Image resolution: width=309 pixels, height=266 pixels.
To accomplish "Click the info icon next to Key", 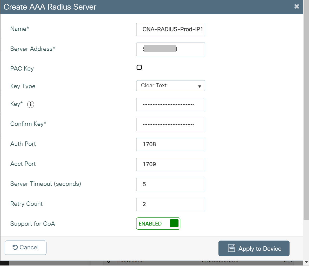I will click(31, 104).
